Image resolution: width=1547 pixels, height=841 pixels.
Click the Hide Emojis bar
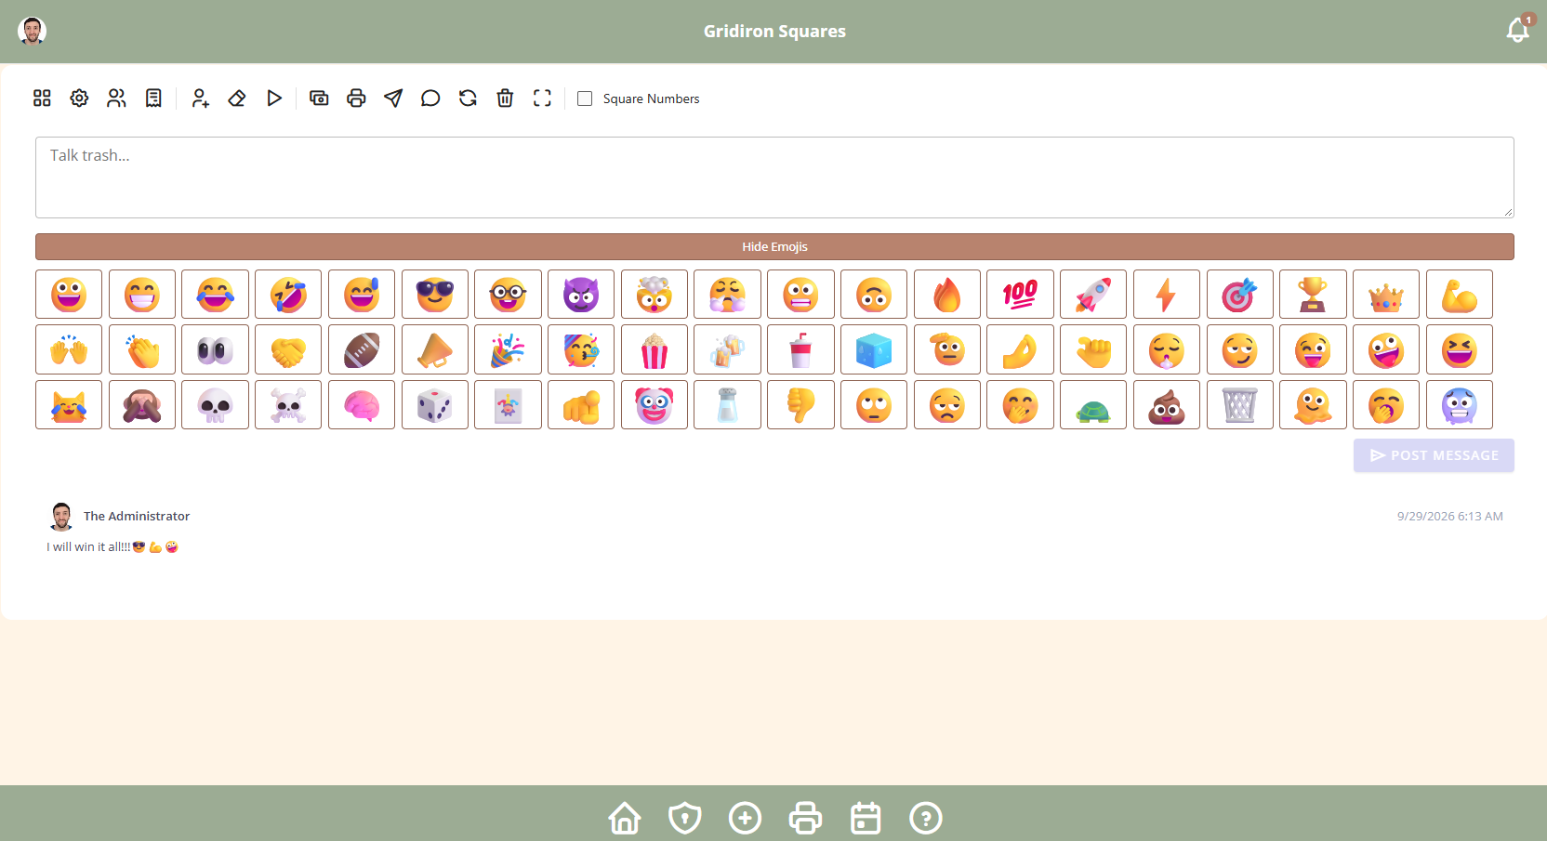[774, 246]
